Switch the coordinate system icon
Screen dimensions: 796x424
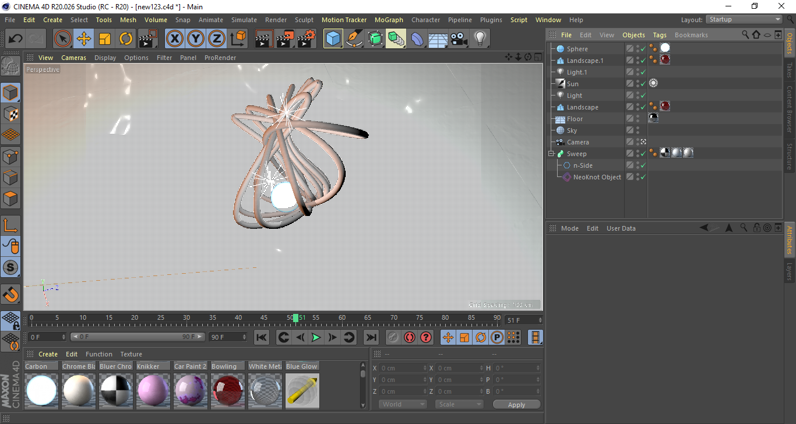coord(238,39)
